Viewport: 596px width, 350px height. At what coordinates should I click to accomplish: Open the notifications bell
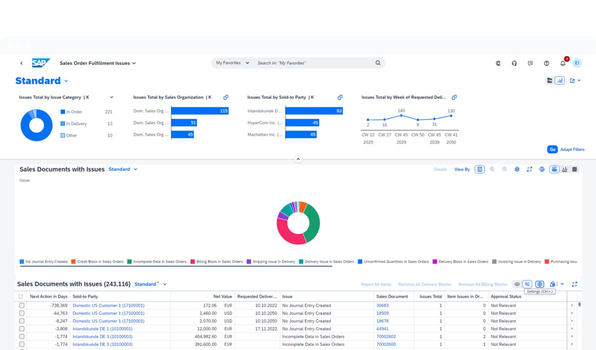pyautogui.click(x=563, y=63)
